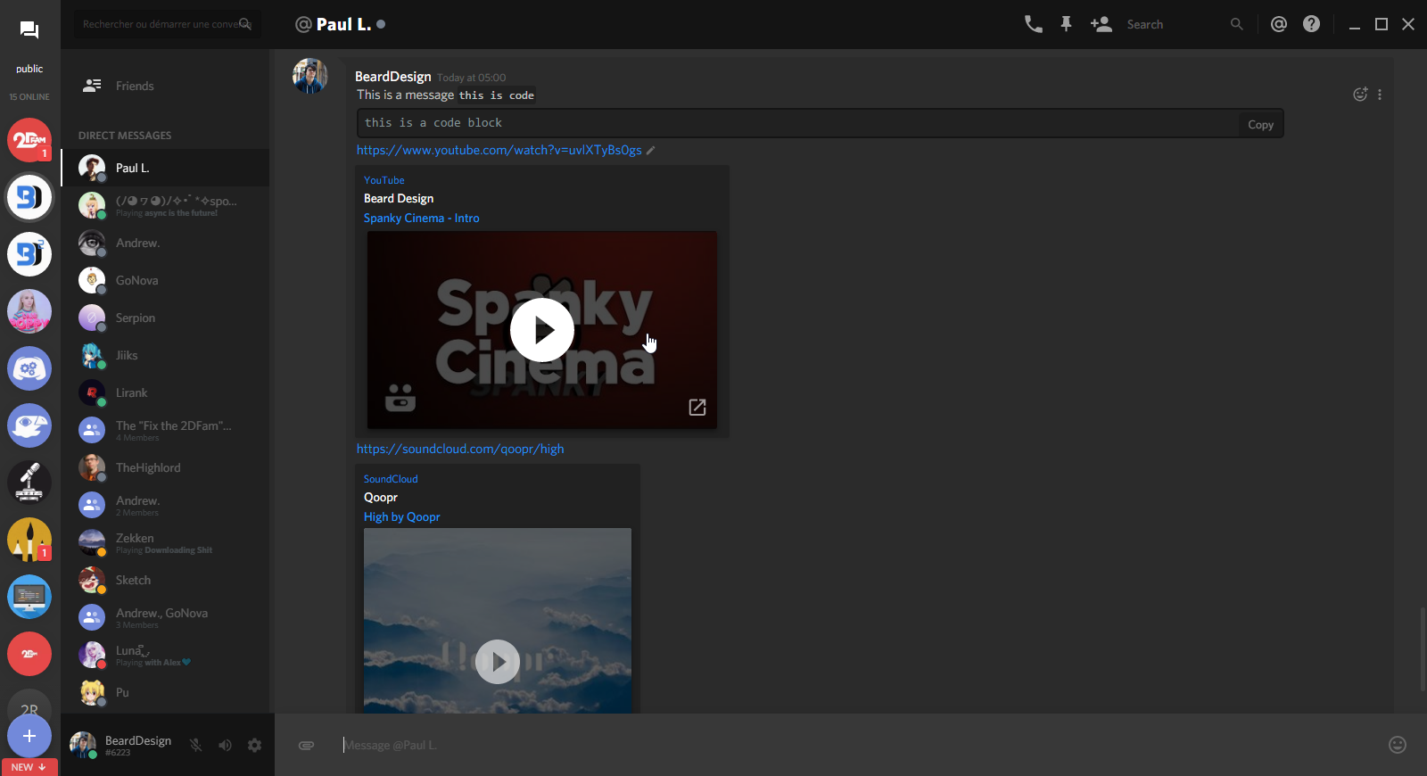Viewport: 1427px width, 776px height.
Task: Open the paintbrush server icon
Action: tap(29, 540)
